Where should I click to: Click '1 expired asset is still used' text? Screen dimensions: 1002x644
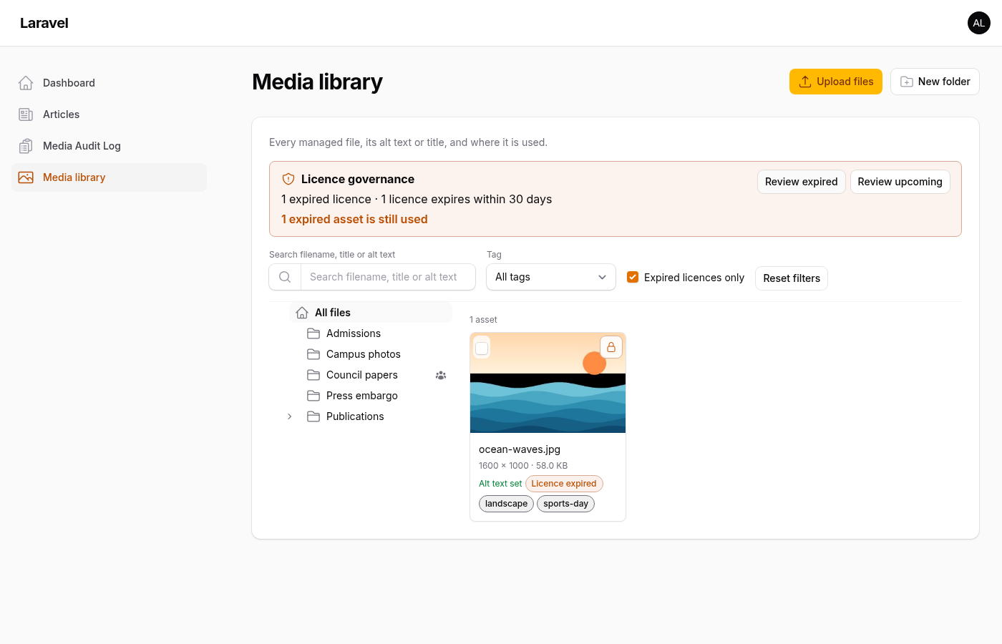(x=354, y=219)
